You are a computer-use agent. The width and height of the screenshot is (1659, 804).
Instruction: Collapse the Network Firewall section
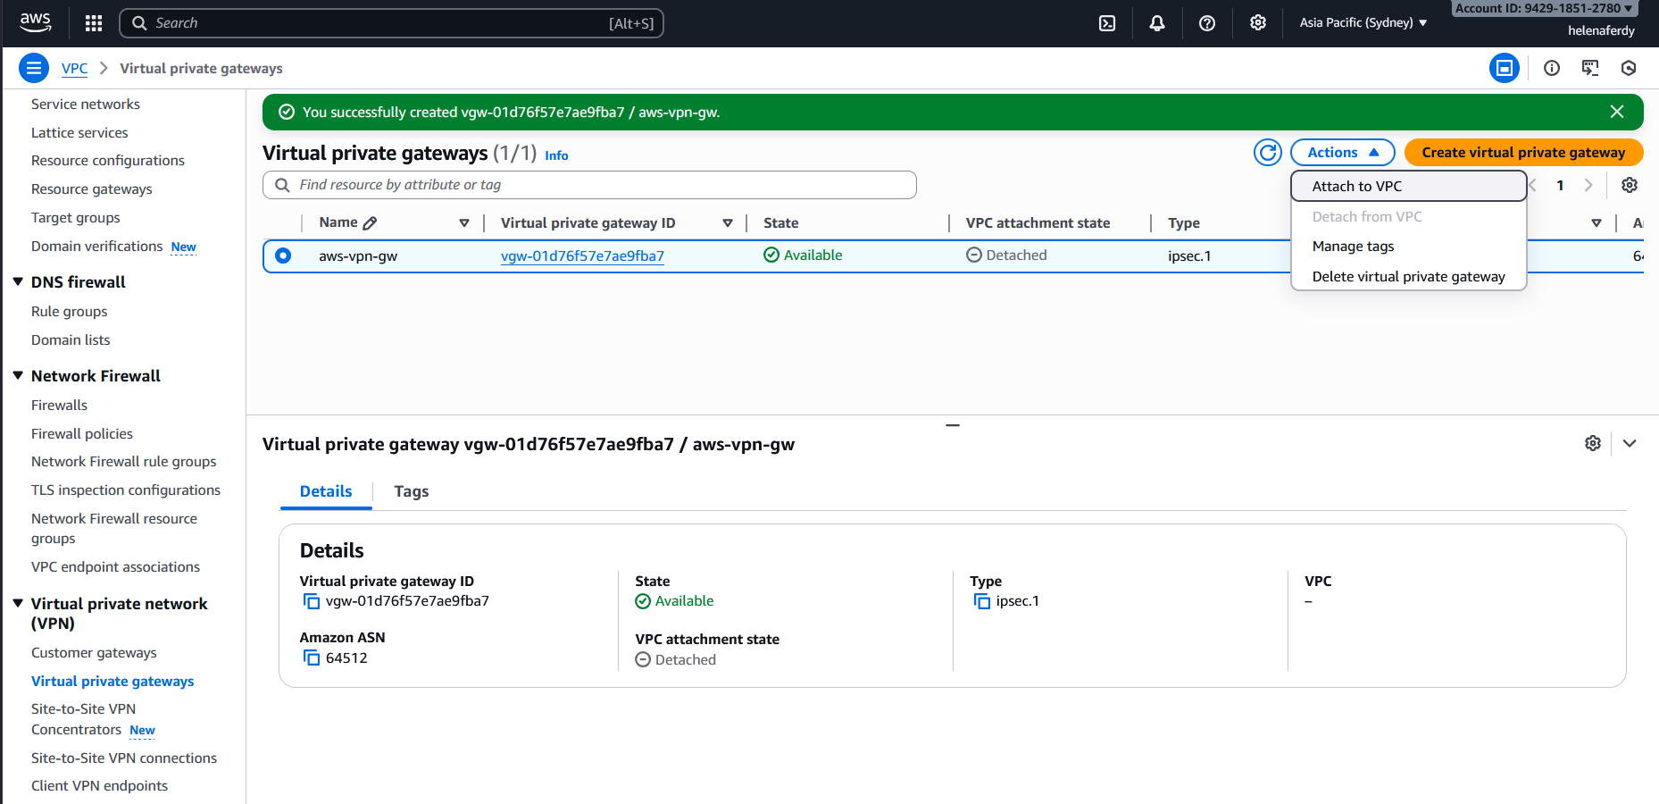click(18, 376)
